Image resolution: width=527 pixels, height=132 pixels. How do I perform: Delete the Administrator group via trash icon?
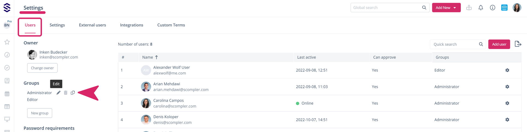click(x=66, y=93)
